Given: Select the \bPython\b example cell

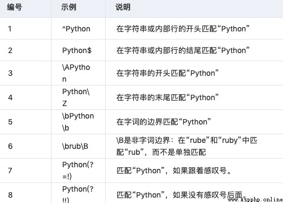Looking at the screenshot, I should tap(78, 122).
